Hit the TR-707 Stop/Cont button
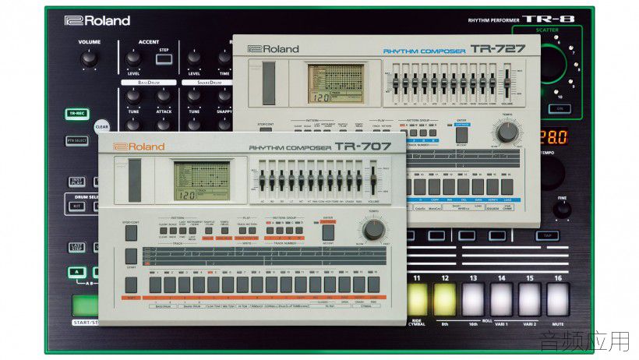 pos(131,233)
